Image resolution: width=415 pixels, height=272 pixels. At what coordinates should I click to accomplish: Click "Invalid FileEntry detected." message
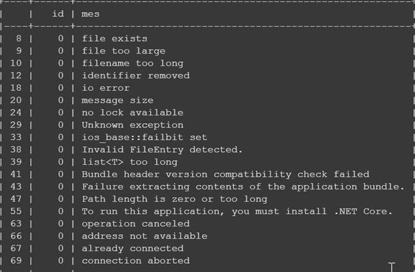[x=162, y=150]
